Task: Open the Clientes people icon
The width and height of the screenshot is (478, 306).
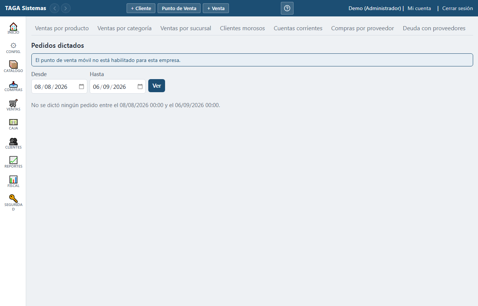Action: (13, 141)
